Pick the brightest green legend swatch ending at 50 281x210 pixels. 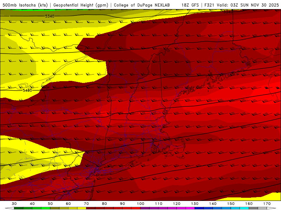click(x=46, y=208)
